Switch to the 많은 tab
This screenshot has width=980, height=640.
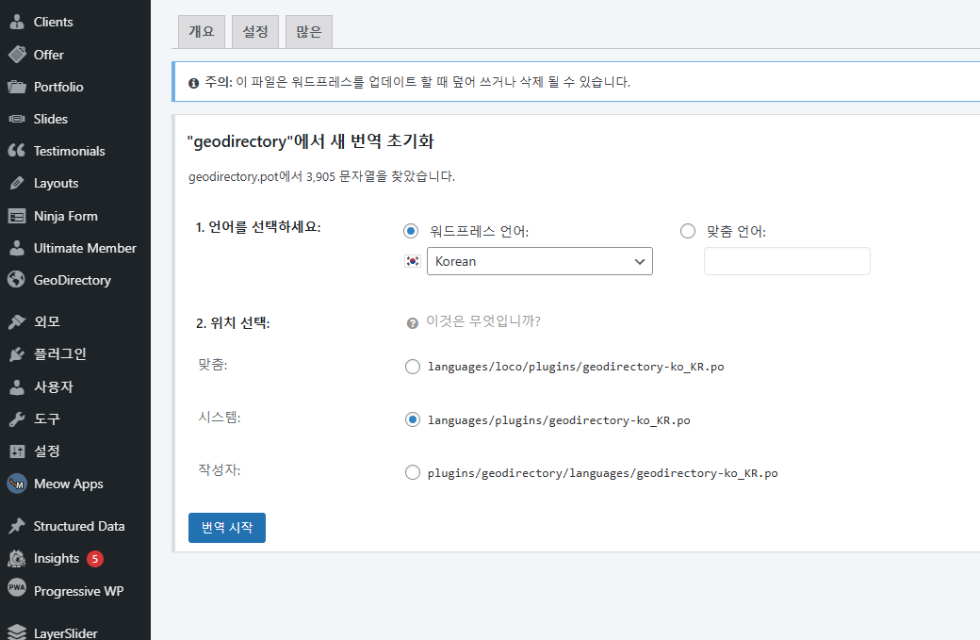[x=309, y=32]
